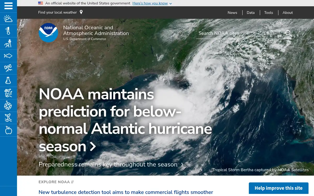The height and width of the screenshot is (196, 314).
Task: Click 'U.S. Department of Commerce' text
Action: (x=85, y=39)
